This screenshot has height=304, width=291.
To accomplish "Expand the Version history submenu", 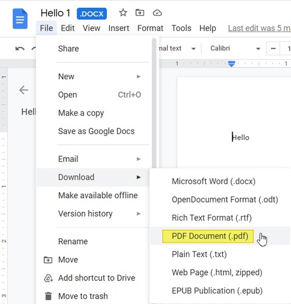I will 93,213.
